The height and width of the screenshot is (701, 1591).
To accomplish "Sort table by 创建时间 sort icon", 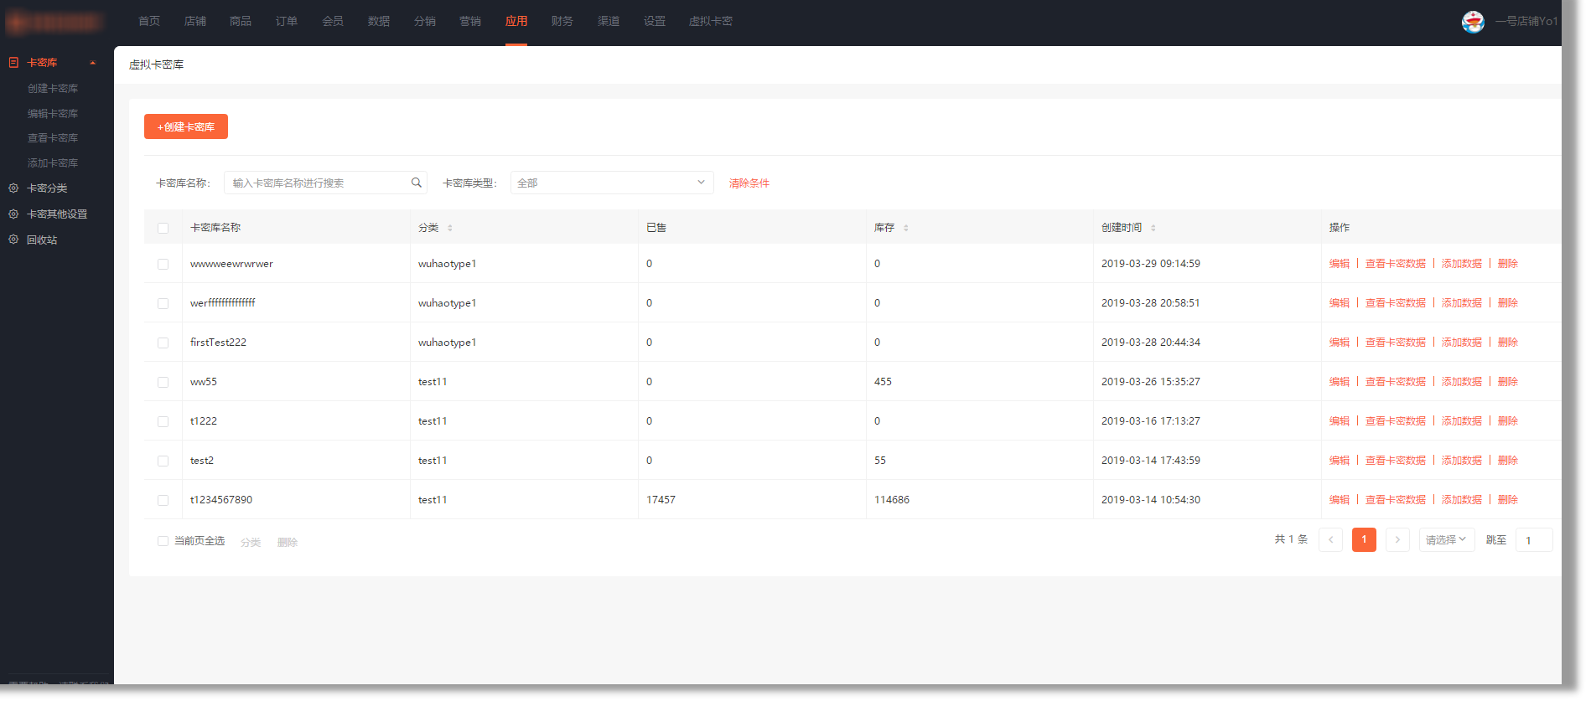I will (1153, 228).
